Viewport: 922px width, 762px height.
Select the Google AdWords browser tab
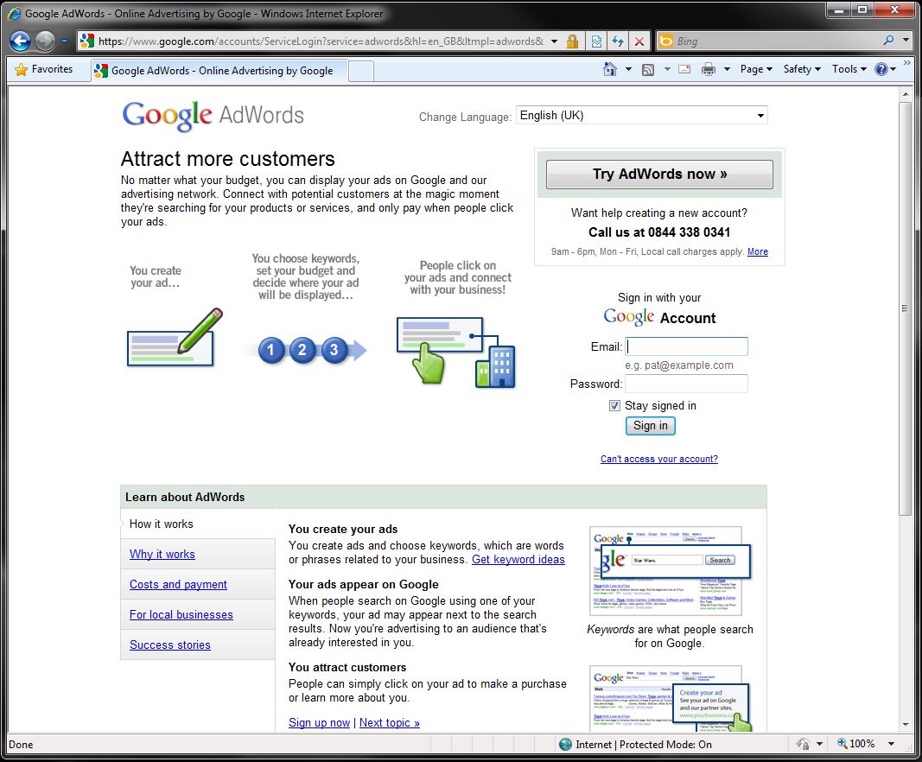219,71
